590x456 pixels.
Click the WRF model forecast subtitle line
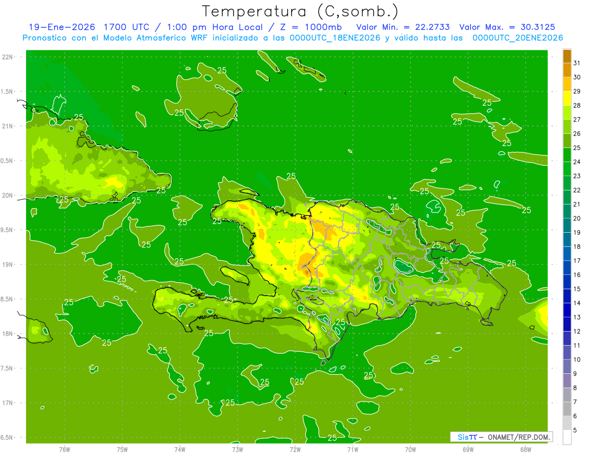click(x=293, y=38)
